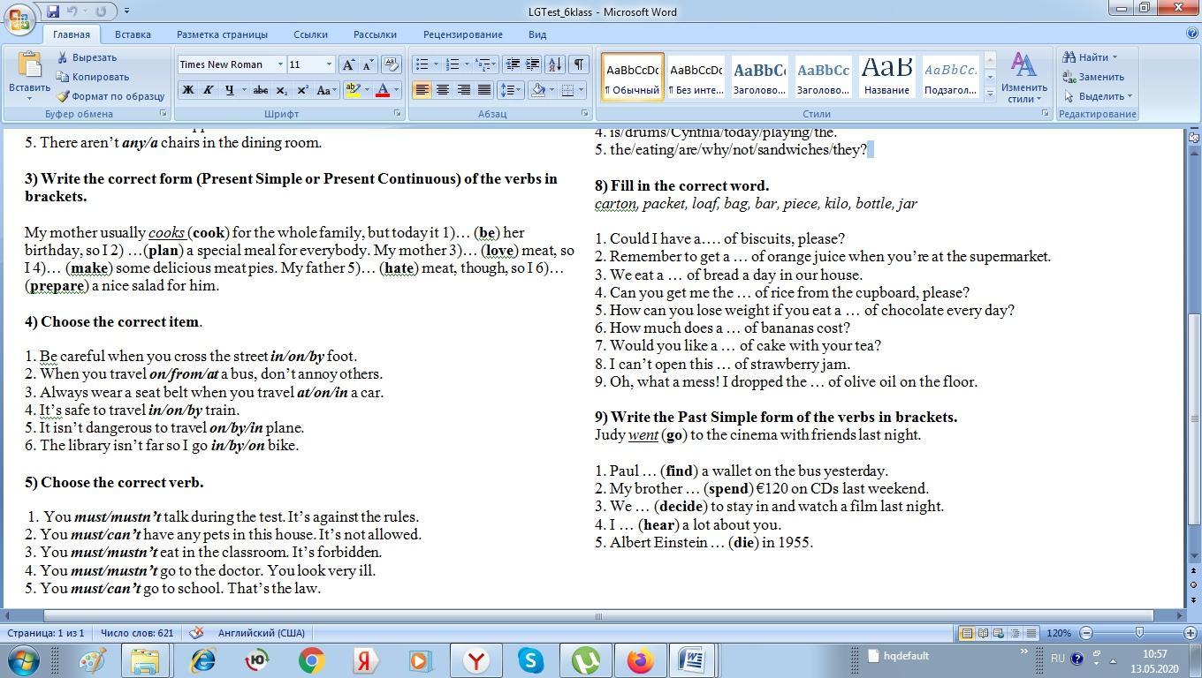Justify text alignment
Viewport: 1202px width, 678px height.
(x=484, y=90)
